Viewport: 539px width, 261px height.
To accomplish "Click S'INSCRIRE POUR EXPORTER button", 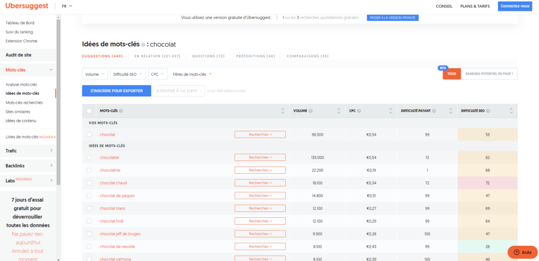I will coord(116,91).
